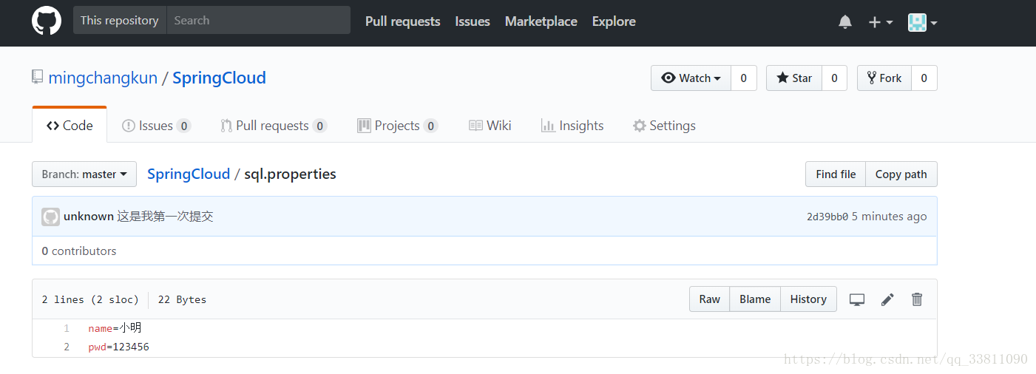Switch to the repository Pull requests tab
1036x374 pixels.
click(274, 126)
